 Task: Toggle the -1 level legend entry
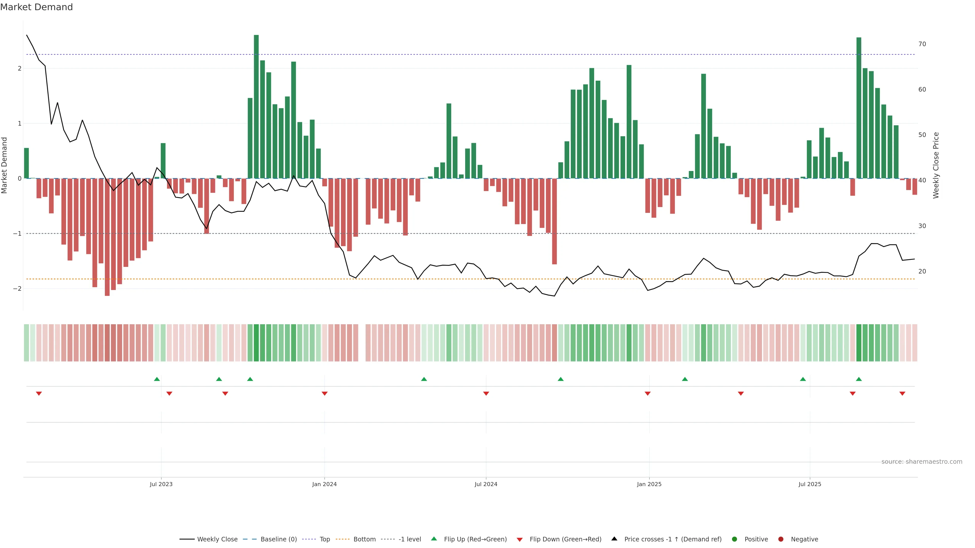[410, 539]
